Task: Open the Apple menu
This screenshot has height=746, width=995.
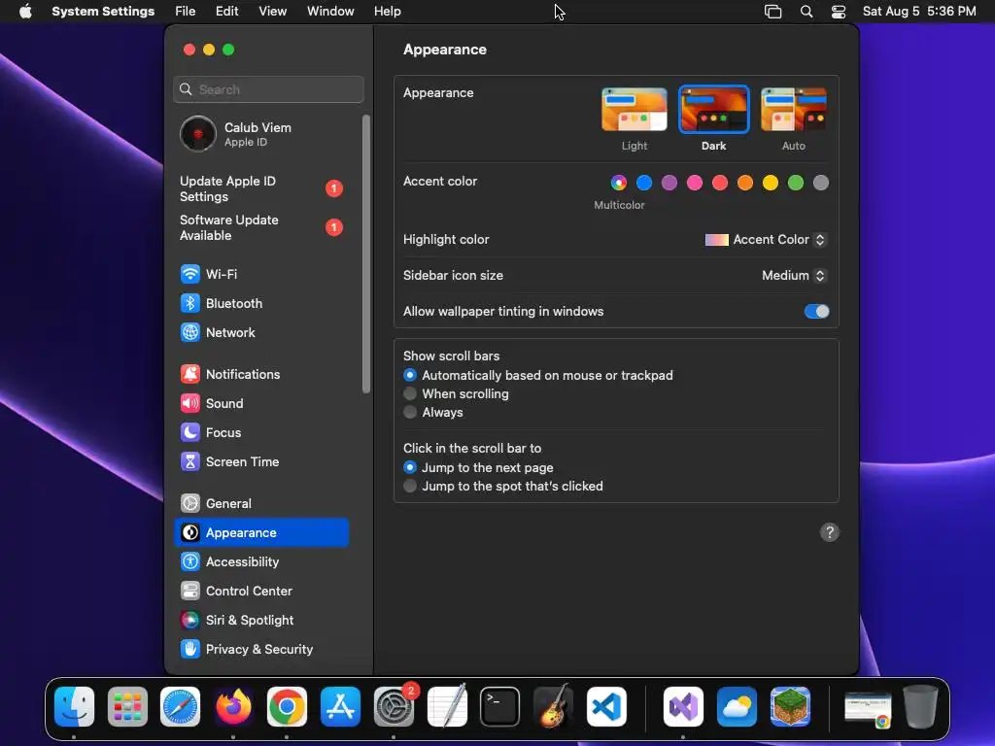Action: click(x=25, y=12)
